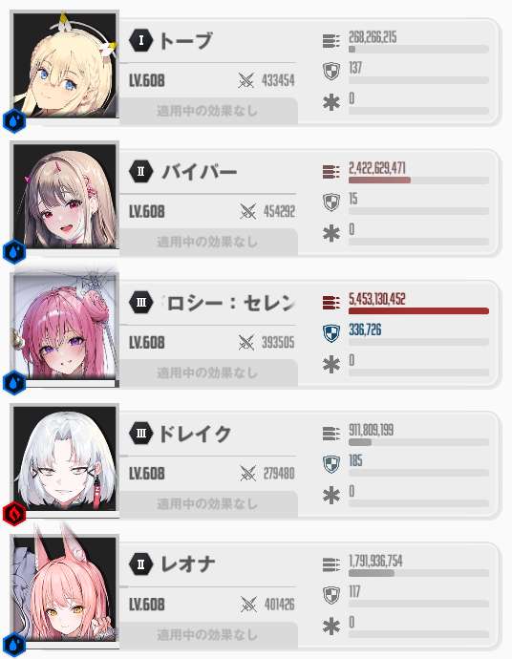Click the water element icon on トーブ
The width and height of the screenshot is (512, 659).
pos(14,121)
